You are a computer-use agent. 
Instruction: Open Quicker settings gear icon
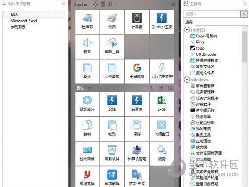[95, 4]
